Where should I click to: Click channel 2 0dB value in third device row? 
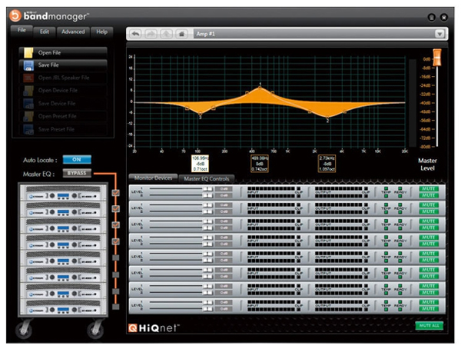pyautogui.click(x=224, y=228)
